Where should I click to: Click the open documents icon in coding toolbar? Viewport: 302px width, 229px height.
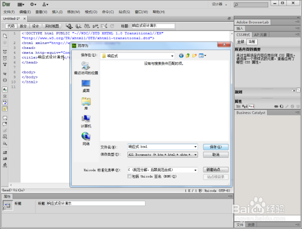pyautogui.click(x=5, y=36)
